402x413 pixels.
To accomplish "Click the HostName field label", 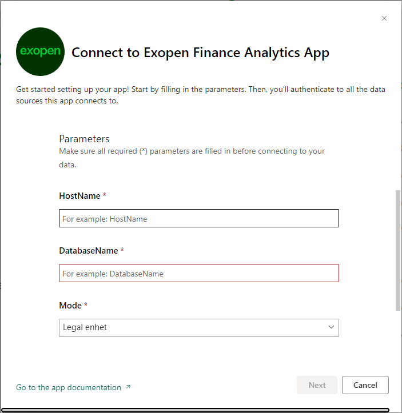I will pos(79,196).
